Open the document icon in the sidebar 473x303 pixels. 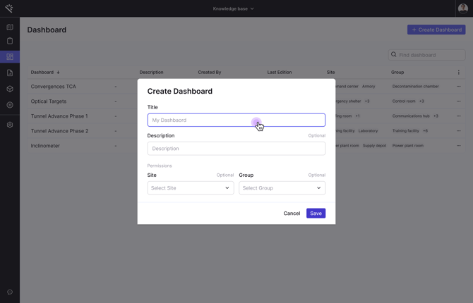click(10, 73)
